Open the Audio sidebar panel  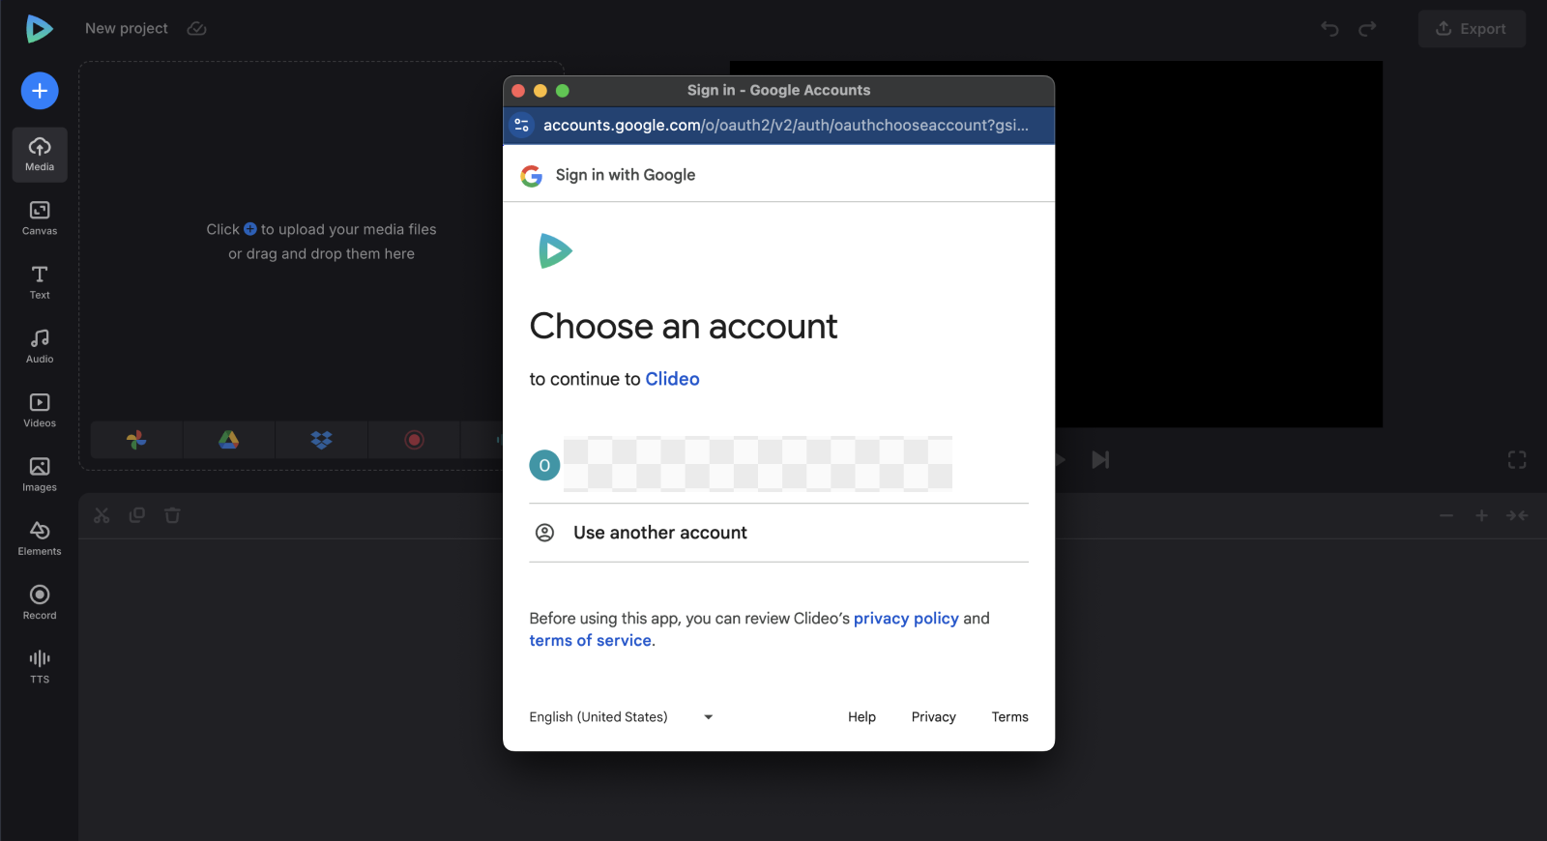tap(40, 346)
